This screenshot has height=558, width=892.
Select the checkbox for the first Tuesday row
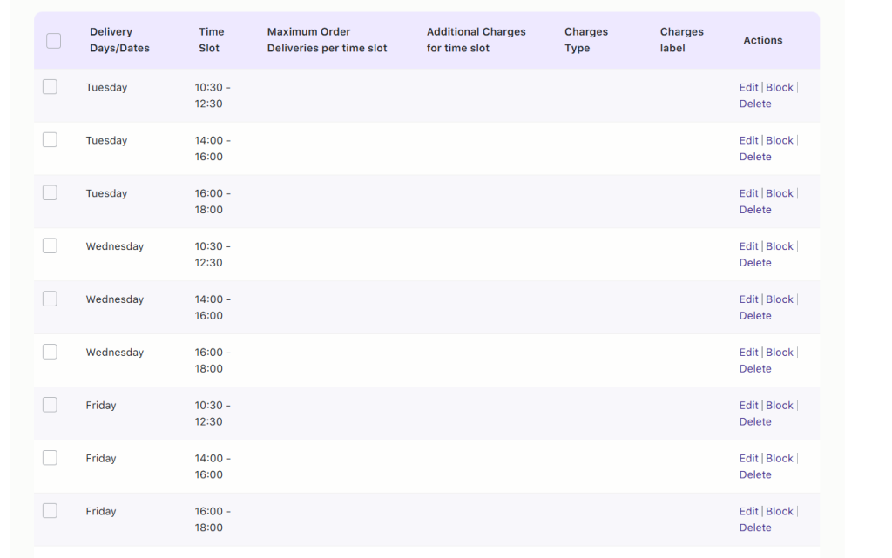tap(50, 86)
